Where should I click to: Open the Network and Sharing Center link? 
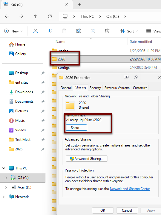130,189
